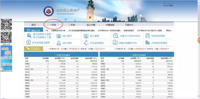
Task: Click value 29401.93 in 一手房 table
Action: [62, 77]
